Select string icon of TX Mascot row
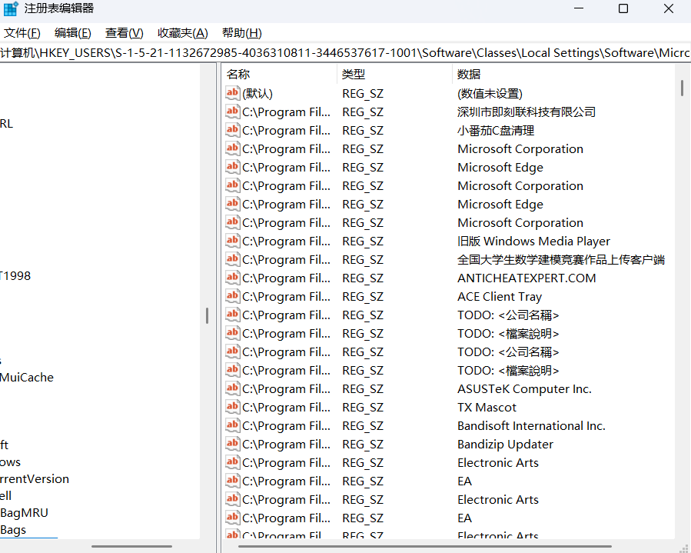The height and width of the screenshot is (553, 691). click(x=232, y=407)
